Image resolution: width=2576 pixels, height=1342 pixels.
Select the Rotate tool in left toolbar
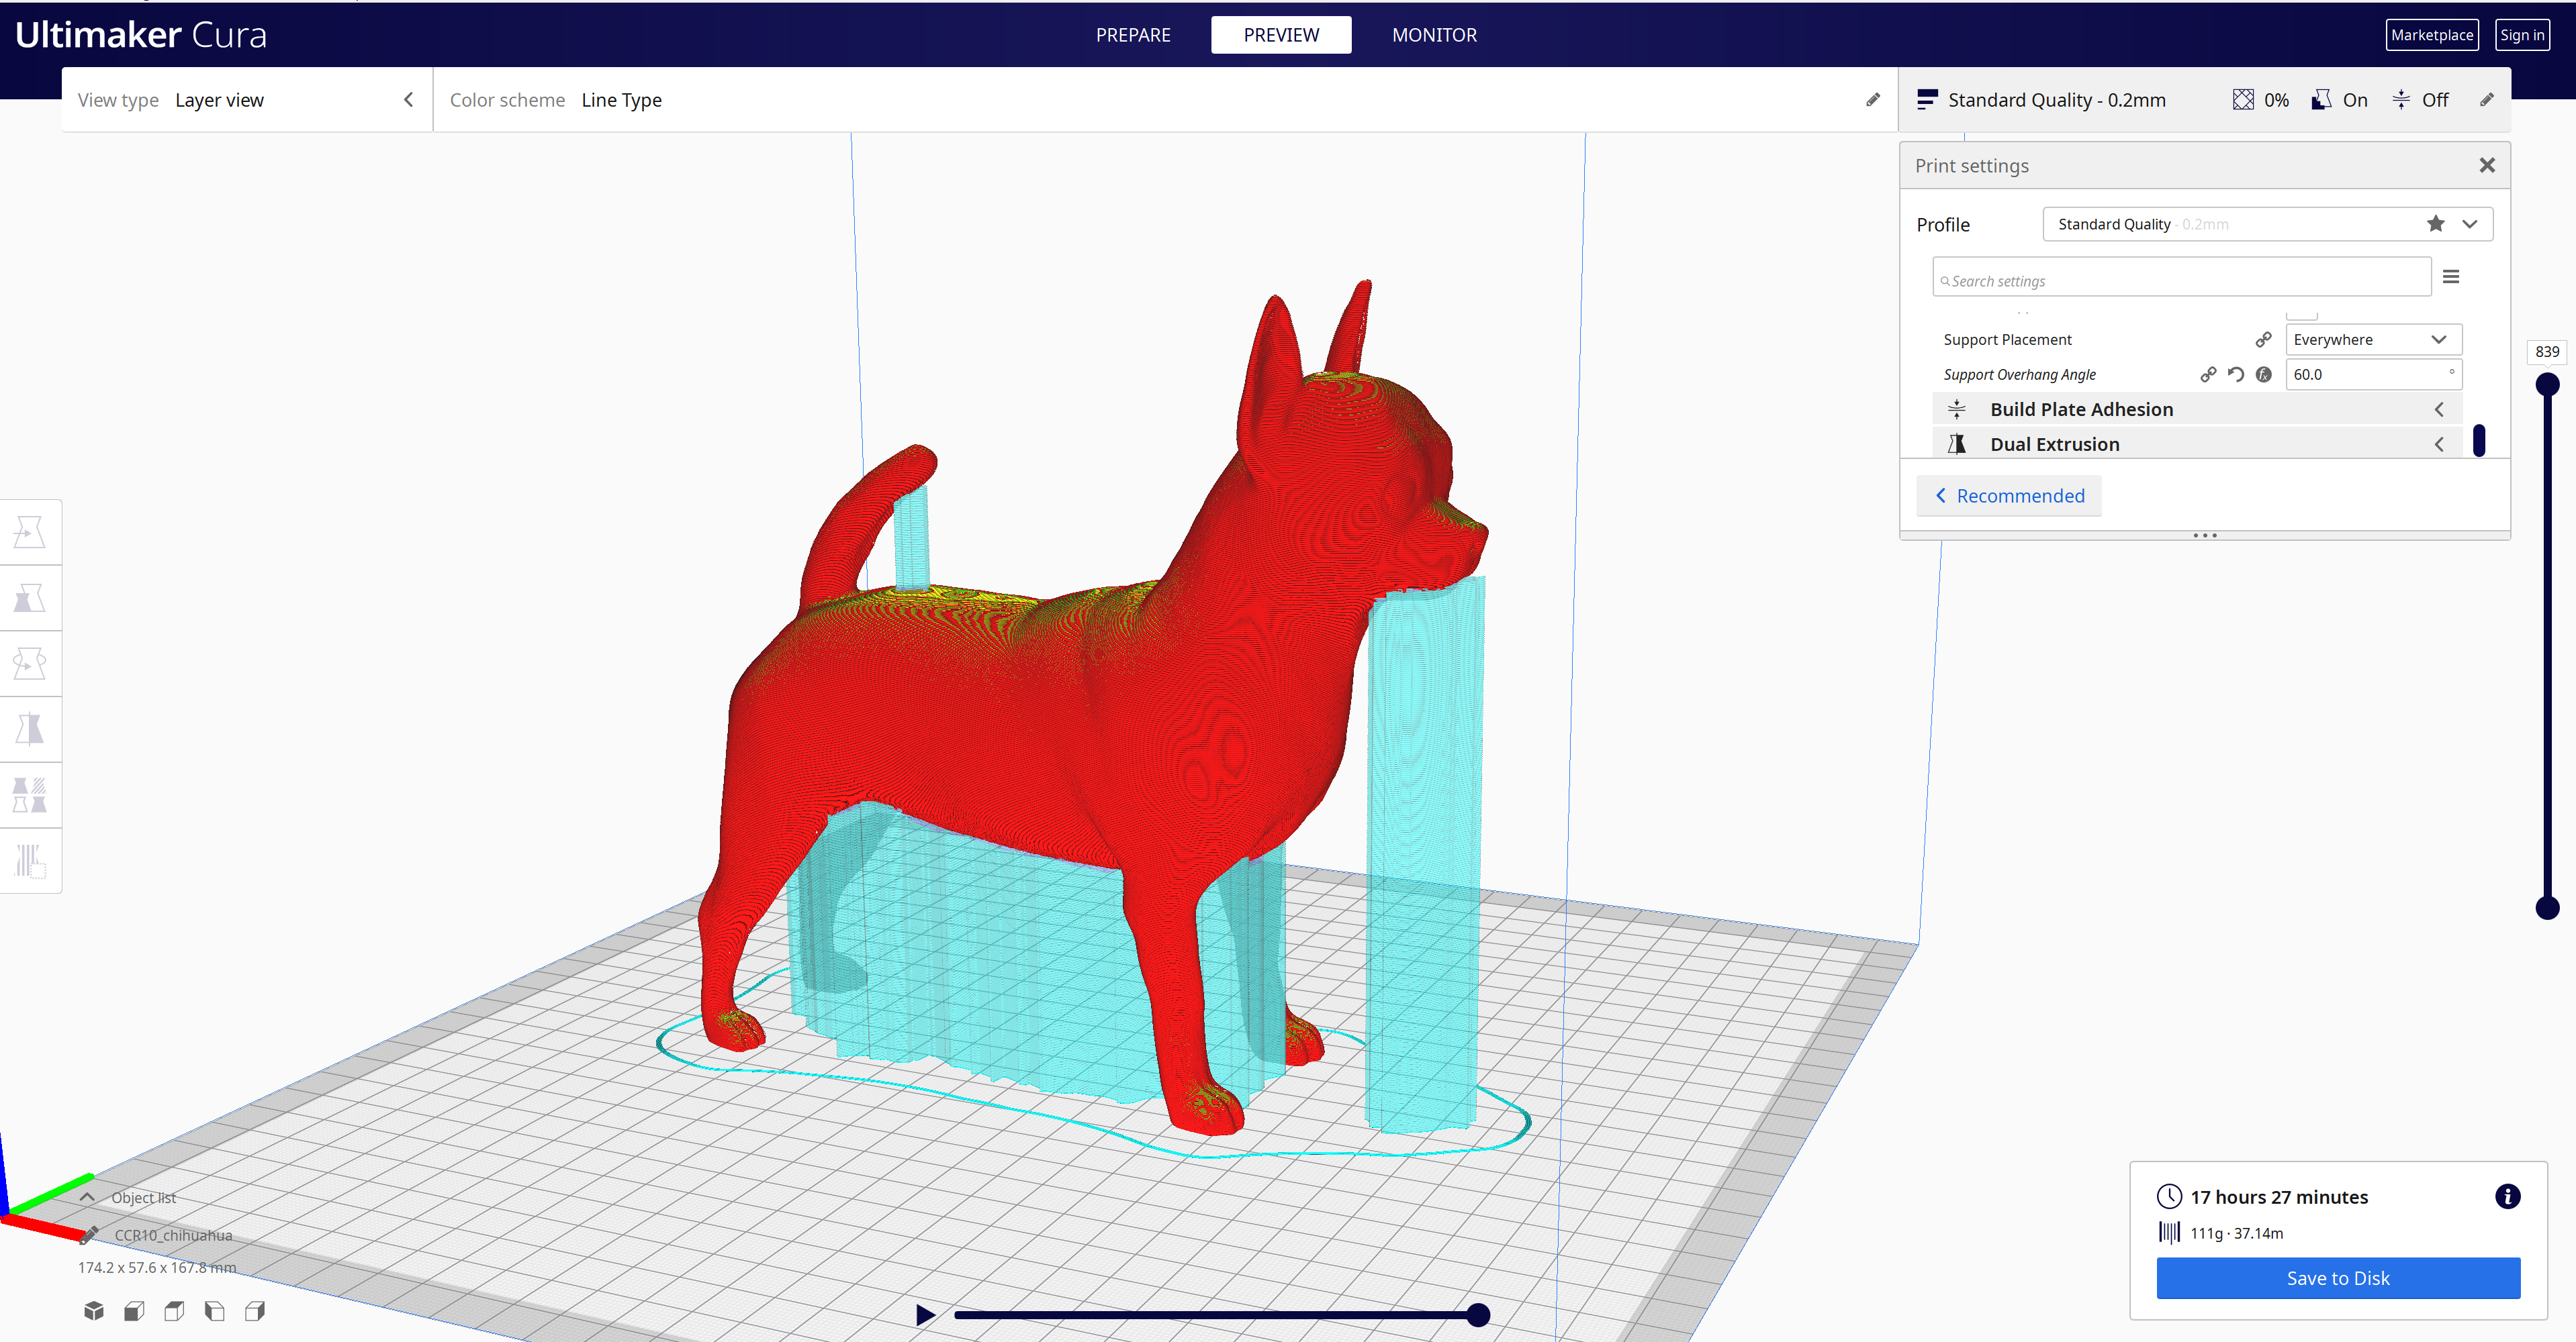tap(30, 664)
